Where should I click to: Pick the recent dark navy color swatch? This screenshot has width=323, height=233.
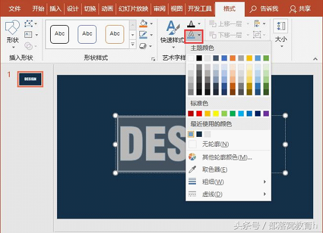199,135
